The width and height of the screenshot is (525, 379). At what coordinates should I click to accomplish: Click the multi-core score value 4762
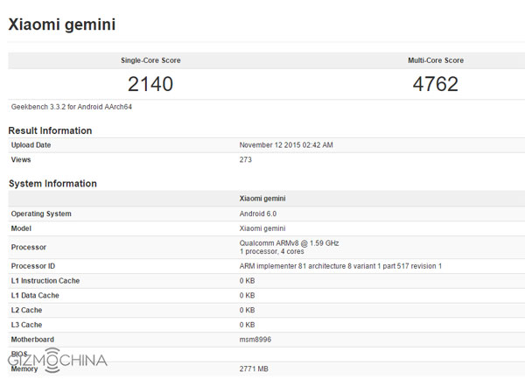coord(435,84)
